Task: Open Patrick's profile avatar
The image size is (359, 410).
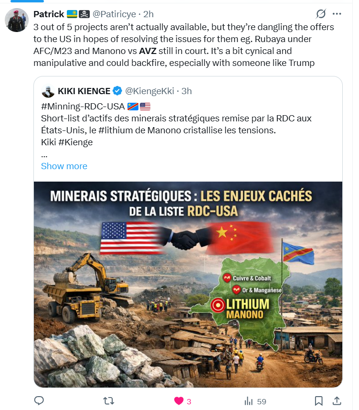Action: pyautogui.click(x=17, y=20)
